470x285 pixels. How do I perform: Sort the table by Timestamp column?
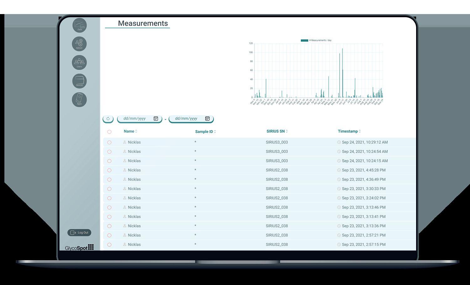coord(349,131)
